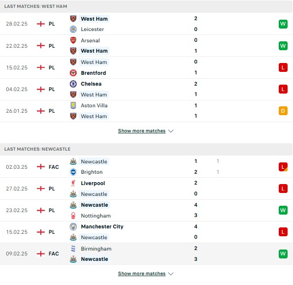Click the Birmingham club crest icon

(x=73, y=249)
